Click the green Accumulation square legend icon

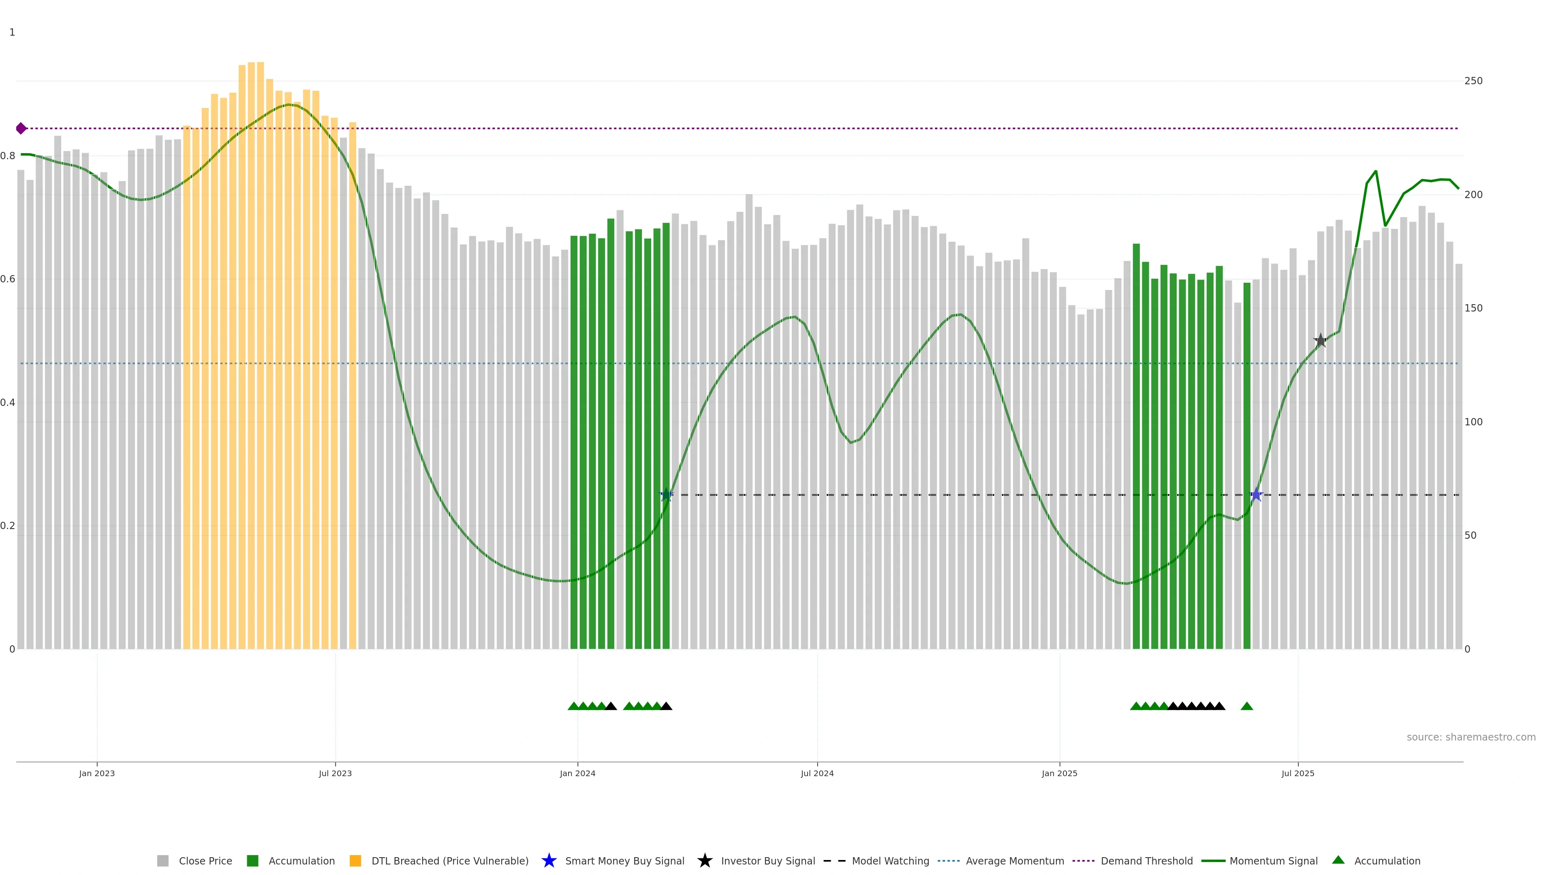pos(252,860)
